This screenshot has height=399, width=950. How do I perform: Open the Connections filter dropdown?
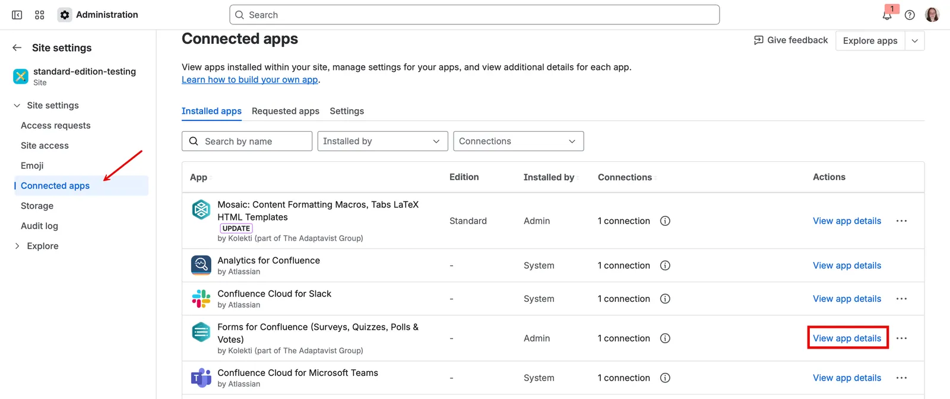coord(518,141)
